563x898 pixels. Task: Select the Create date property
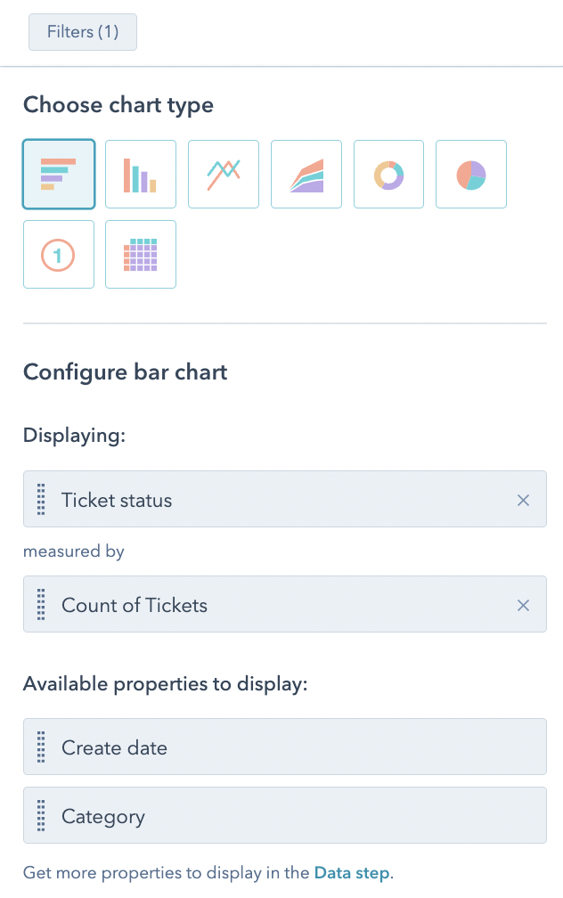(267, 747)
